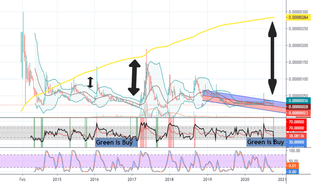Click the 0.00000100 price axis value
This screenshot has height=184, width=311.
pyautogui.click(x=298, y=79)
